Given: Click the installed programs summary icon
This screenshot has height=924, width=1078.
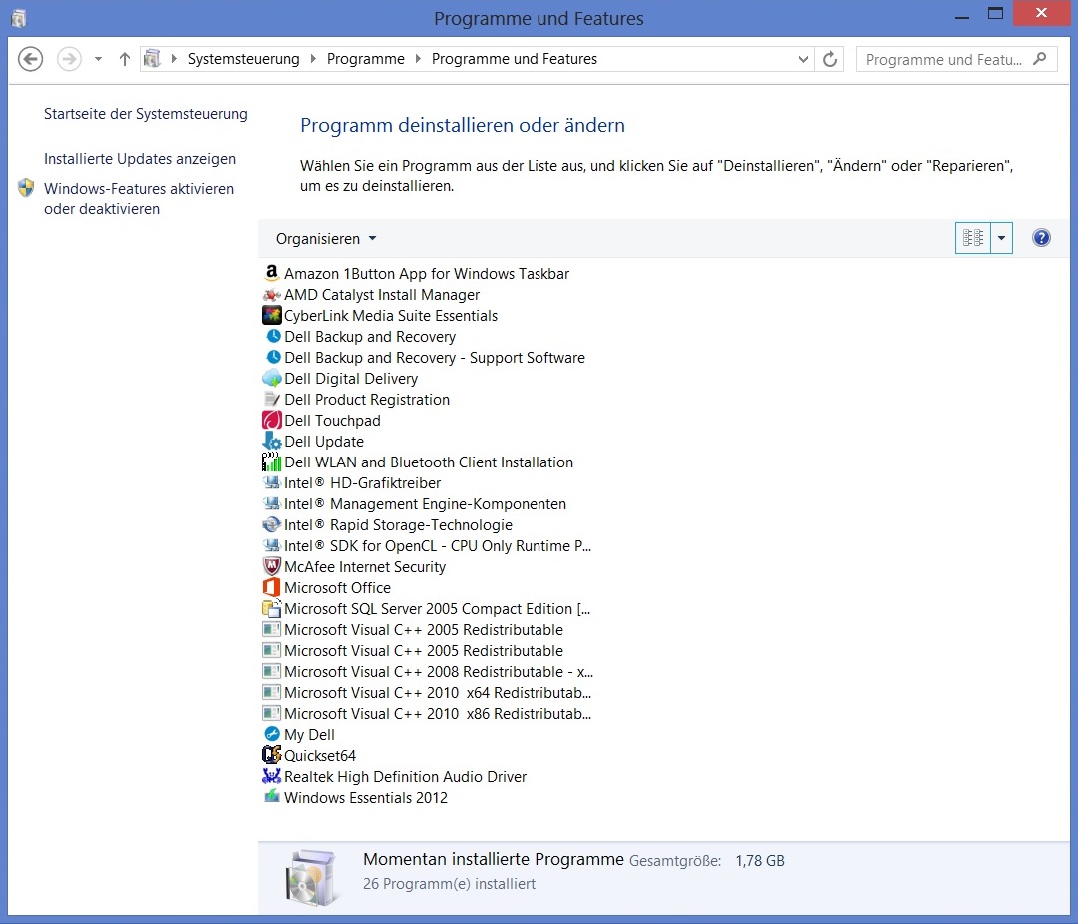Looking at the screenshot, I should tap(311, 877).
